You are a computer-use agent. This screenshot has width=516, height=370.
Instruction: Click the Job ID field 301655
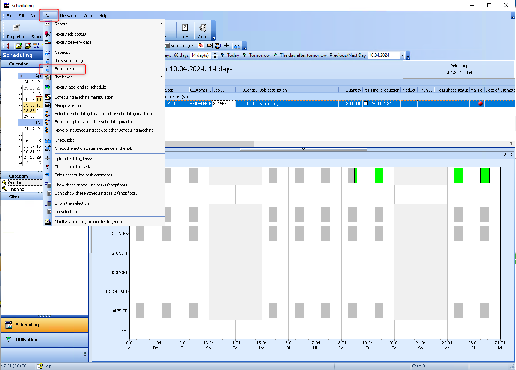224,104
